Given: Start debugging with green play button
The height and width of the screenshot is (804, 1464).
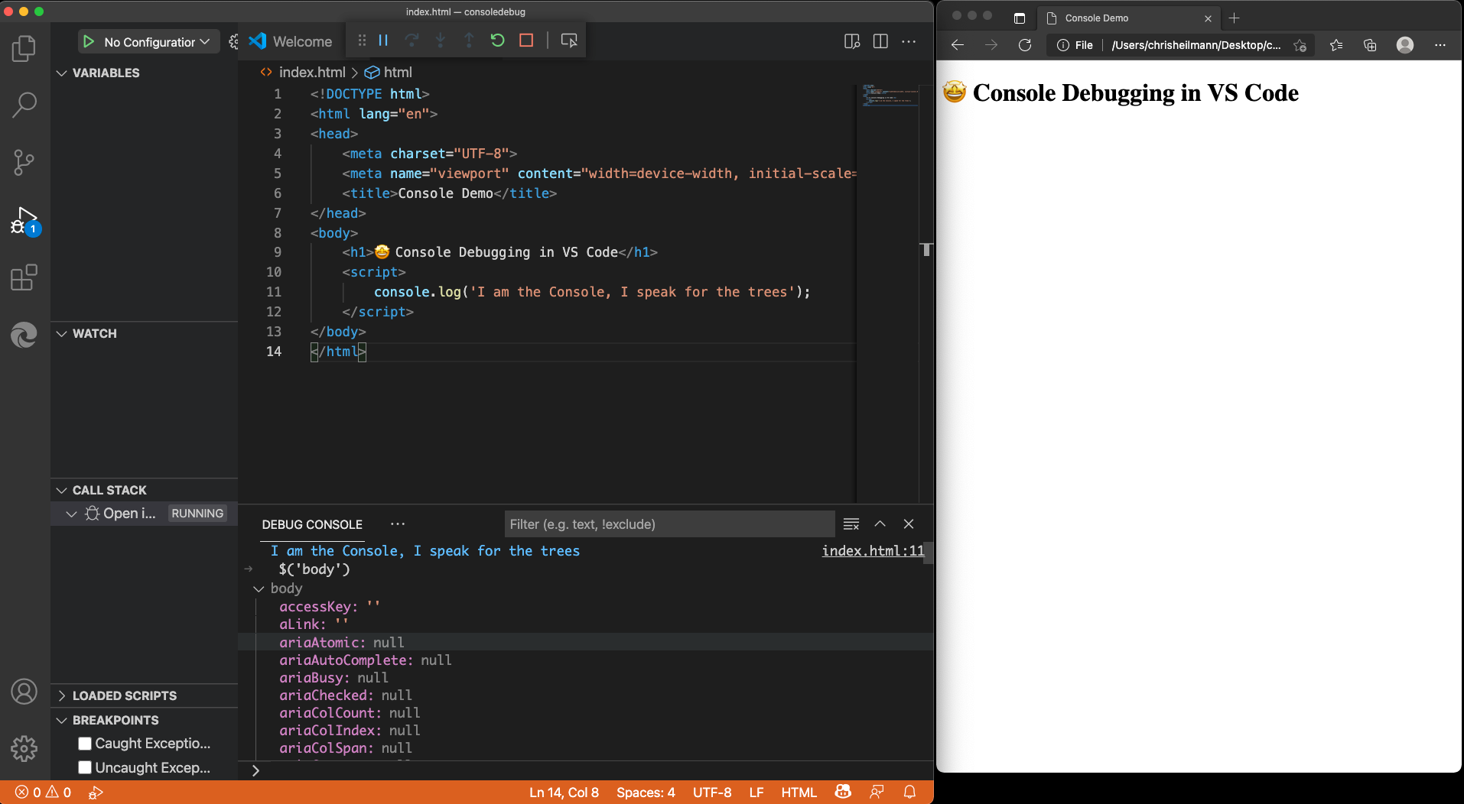Looking at the screenshot, I should click(x=89, y=41).
